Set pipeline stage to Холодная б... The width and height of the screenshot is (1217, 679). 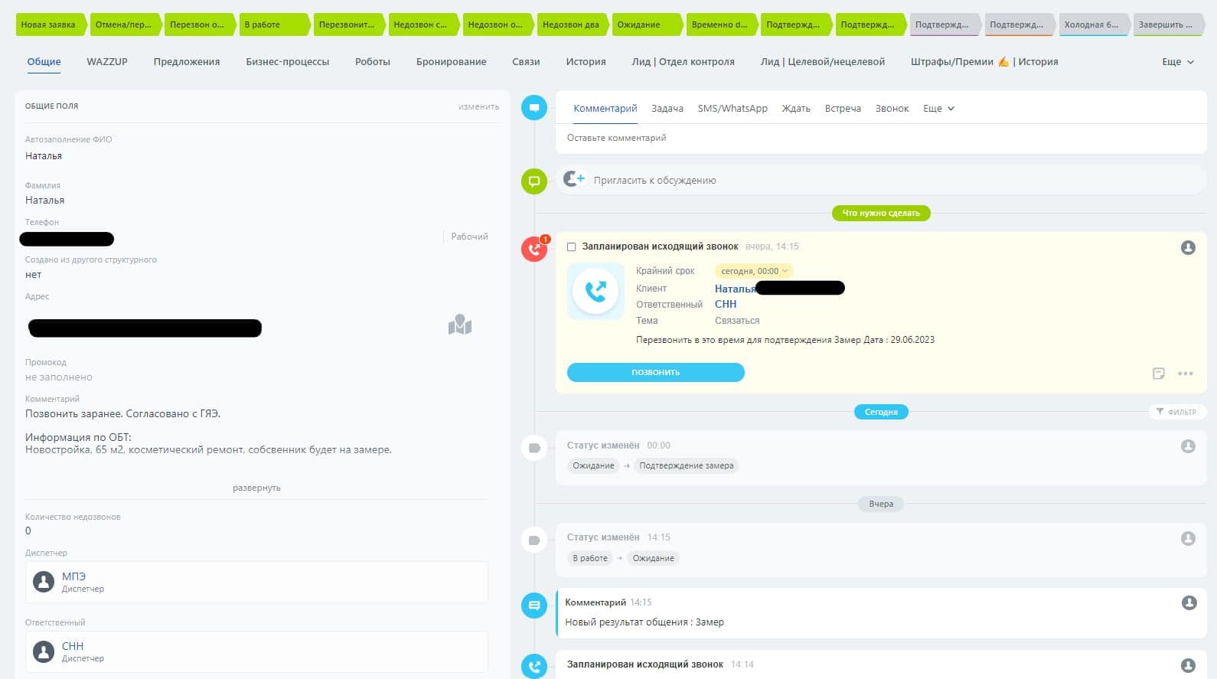[1093, 24]
